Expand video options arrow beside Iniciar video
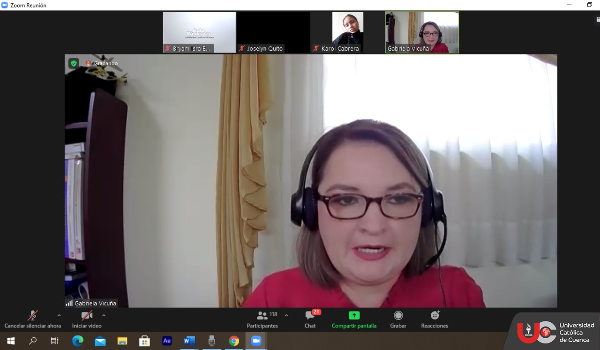The width and height of the screenshot is (600, 350). [x=104, y=315]
